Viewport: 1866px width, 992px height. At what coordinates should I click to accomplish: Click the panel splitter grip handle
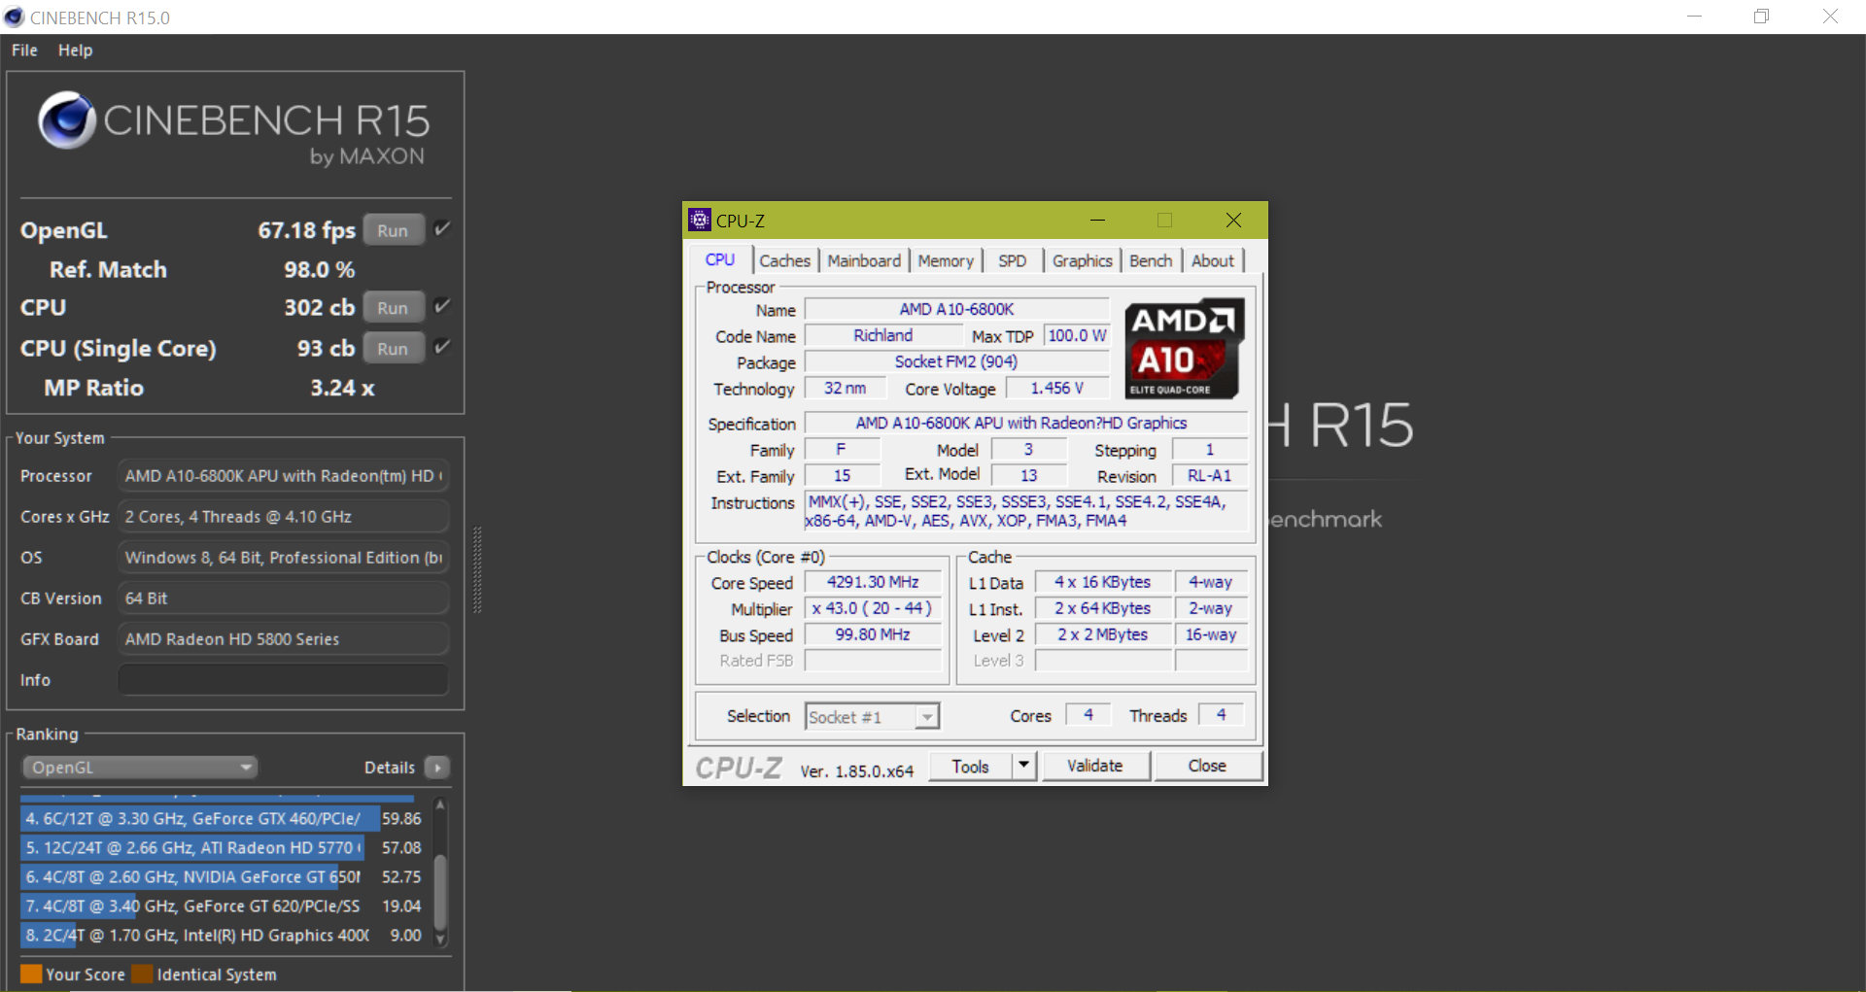pyautogui.click(x=477, y=570)
